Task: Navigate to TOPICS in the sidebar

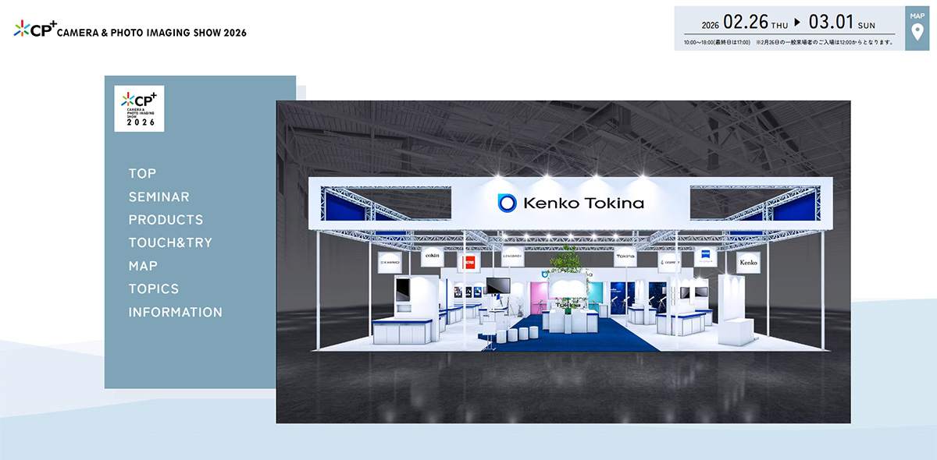Action: coord(154,288)
